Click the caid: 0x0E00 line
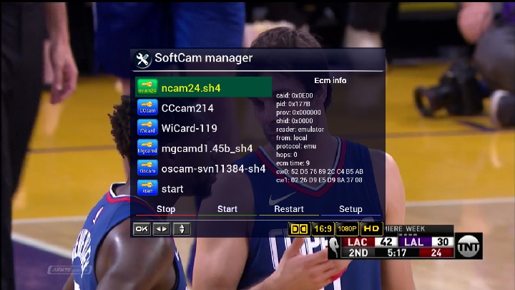Viewport: 515px width, 290px height. point(294,95)
